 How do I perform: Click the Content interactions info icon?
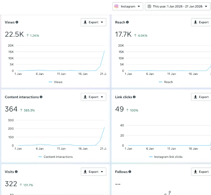(x=41, y=97)
